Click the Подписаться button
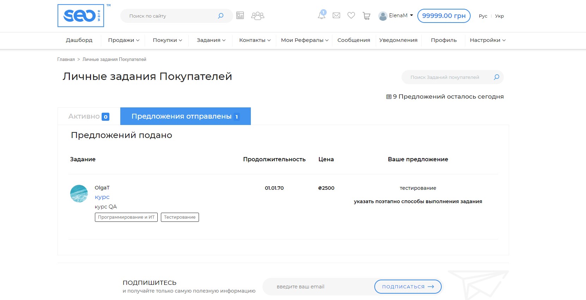 tap(408, 287)
